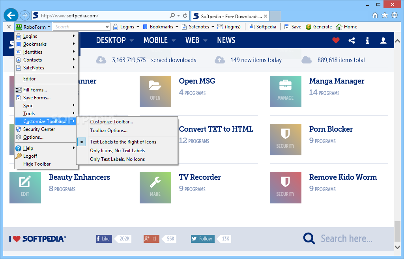Click the TV Recorder wrench thumbnail
Screen dimensions: 404x259
point(155,188)
